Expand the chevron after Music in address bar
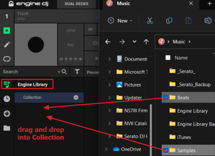215x156 pixels. 189,42
